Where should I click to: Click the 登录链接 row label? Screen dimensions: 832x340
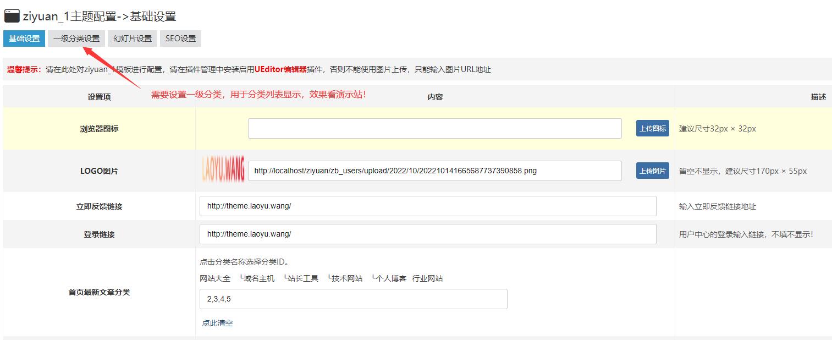pos(99,234)
